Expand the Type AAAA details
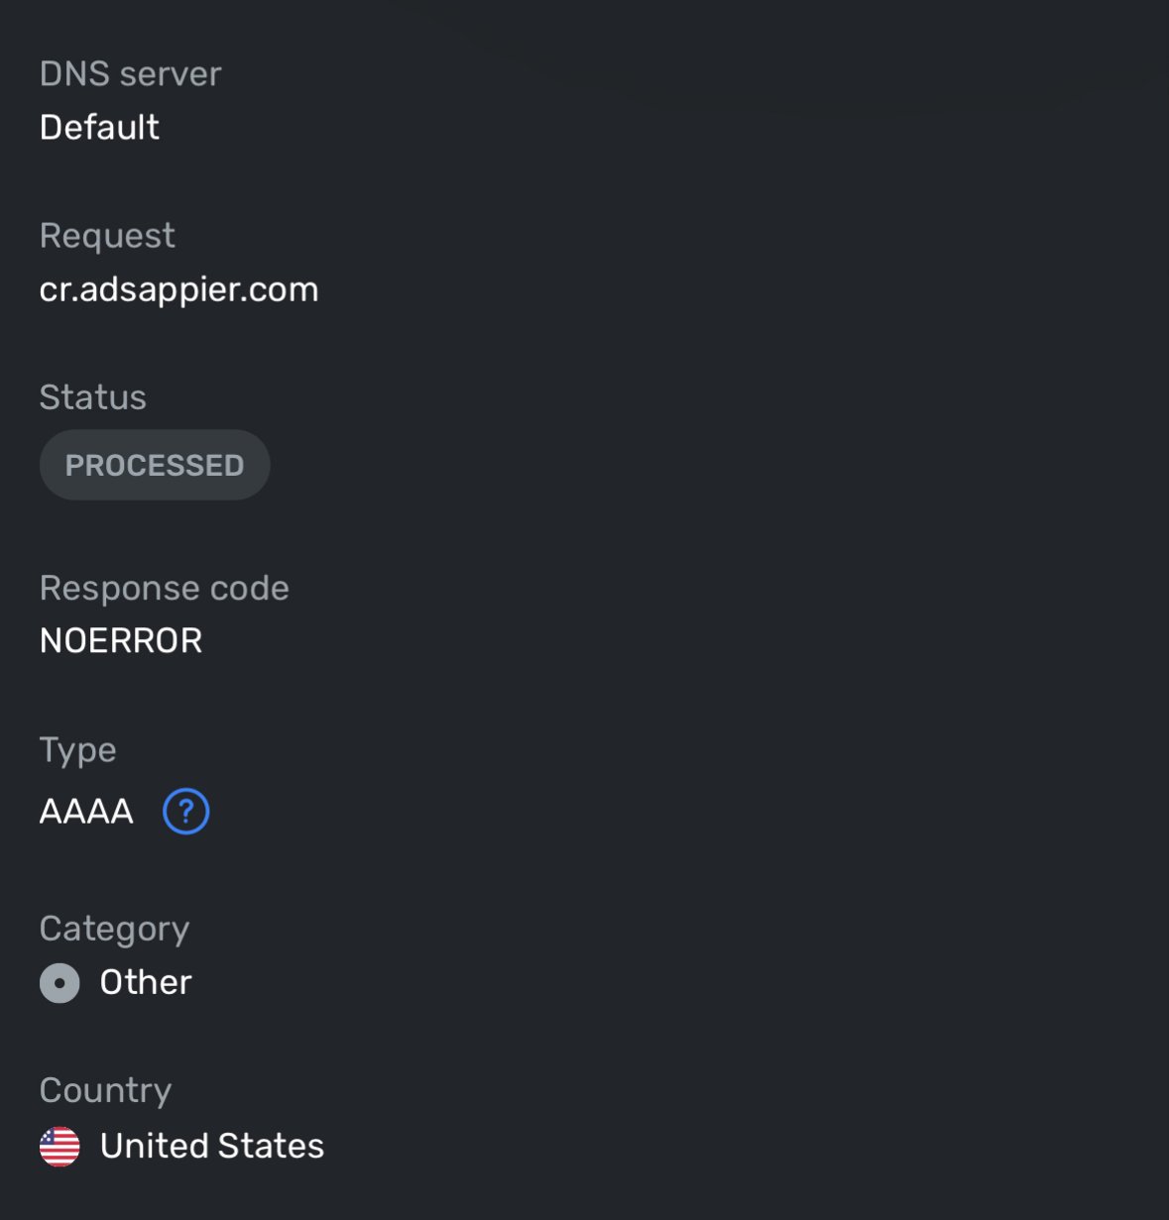1169x1220 pixels. coord(85,810)
